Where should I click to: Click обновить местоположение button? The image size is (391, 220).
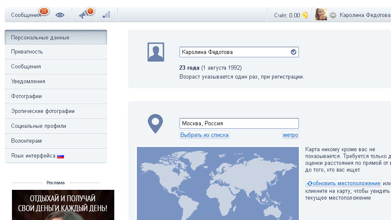point(343,183)
